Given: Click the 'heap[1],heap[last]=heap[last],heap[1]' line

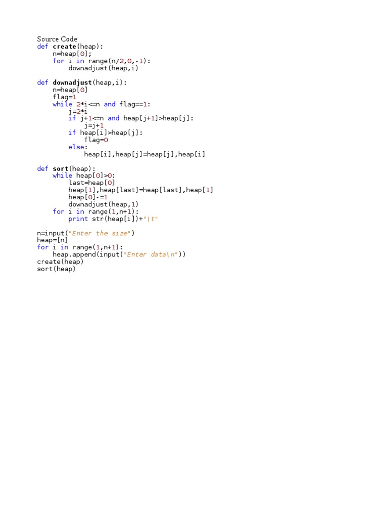Looking at the screenshot, I should point(141,190).
